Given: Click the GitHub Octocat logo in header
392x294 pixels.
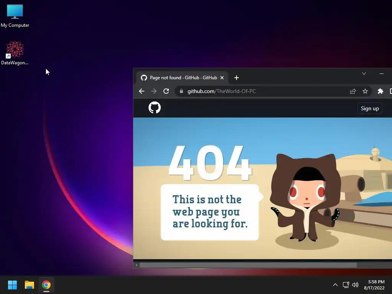Looking at the screenshot, I should pos(155,108).
